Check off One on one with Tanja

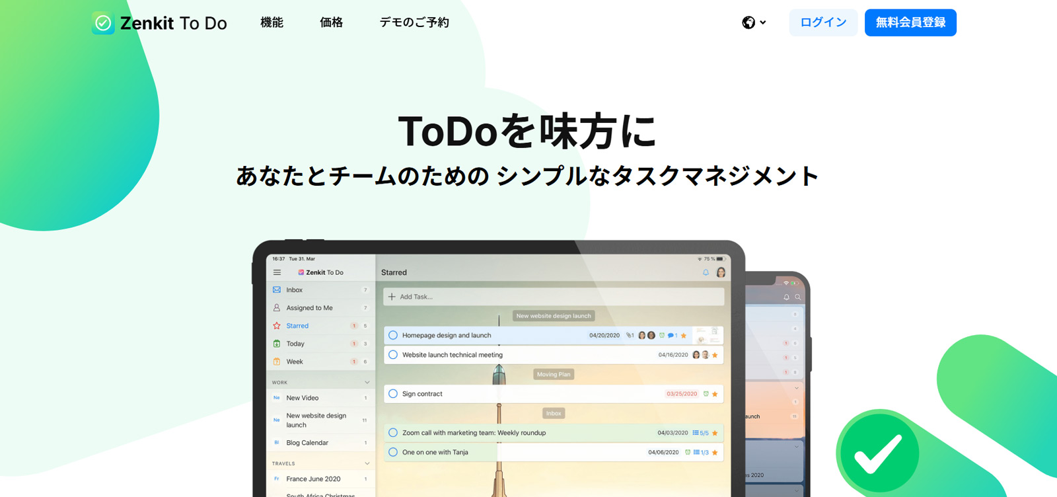tap(393, 452)
